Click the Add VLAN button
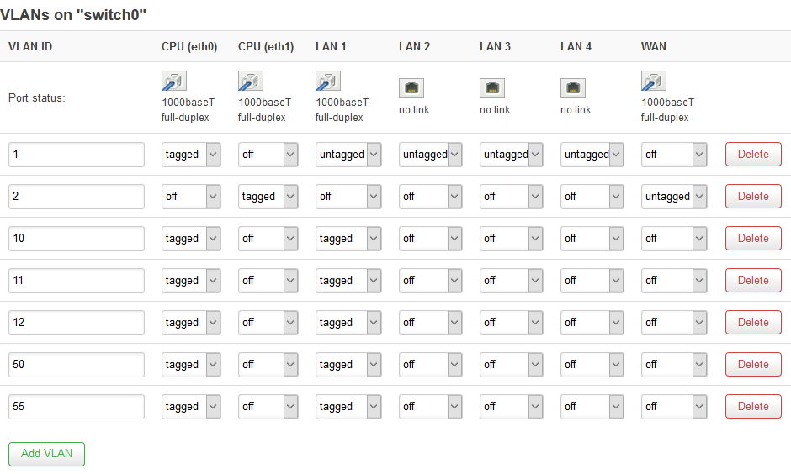This screenshot has width=791, height=474. click(46, 454)
